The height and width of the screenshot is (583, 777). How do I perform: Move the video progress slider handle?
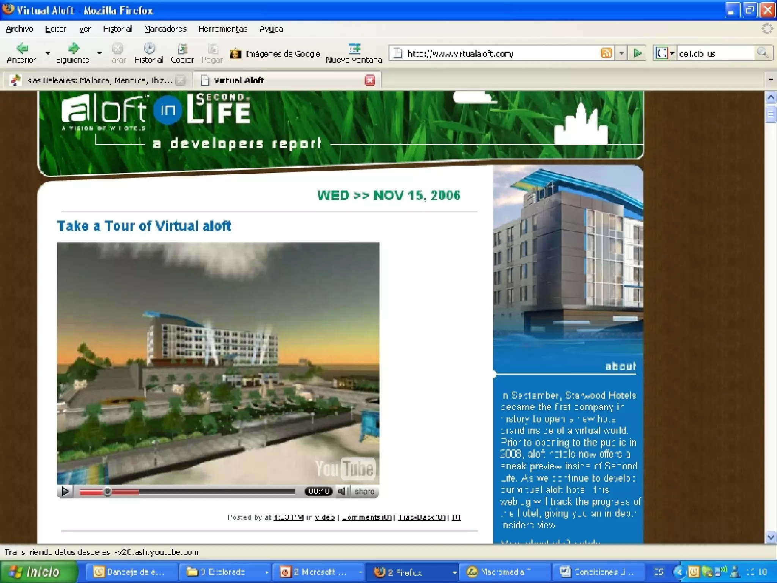click(x=108, y=492)
